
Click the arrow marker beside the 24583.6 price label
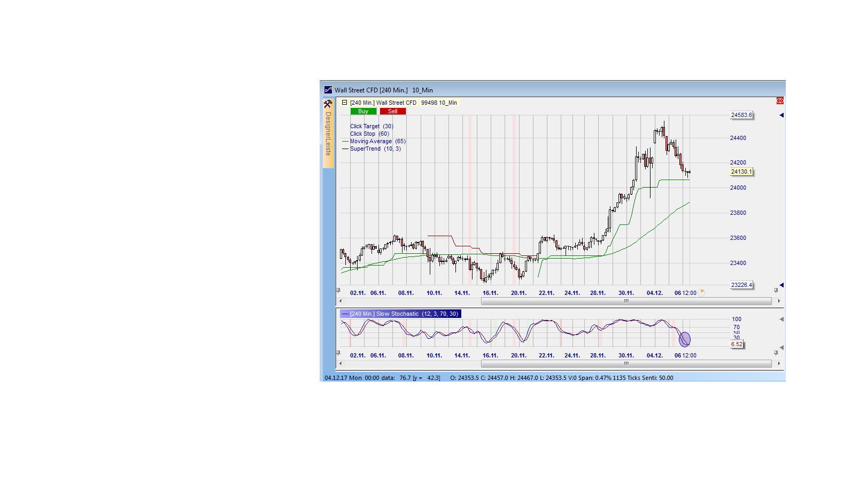pos(781,115)
